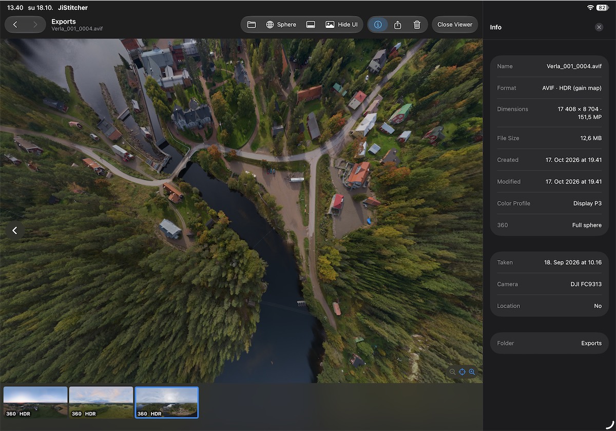Screen dimensions: 616x431
Task: Select the second 360 HDR thumbnail
Action: pyautogui.click(x=101, y=402)
